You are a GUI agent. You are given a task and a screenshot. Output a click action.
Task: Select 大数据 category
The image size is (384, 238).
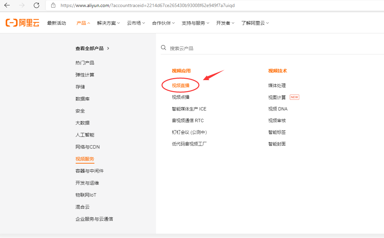[x=83, y=123]
